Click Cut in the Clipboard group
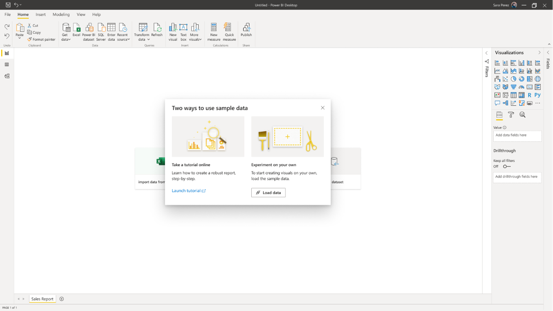The height and width of the screenshot is (311, 553). [x=33, y=26]
